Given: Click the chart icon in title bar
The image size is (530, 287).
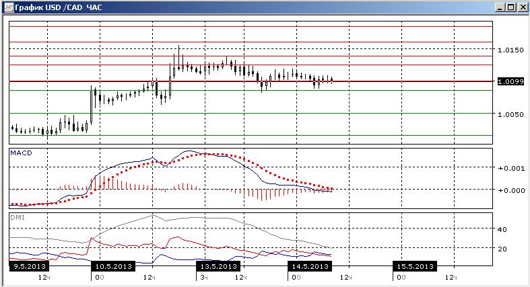Looking at the screenshot, I should click(x=9, y=7).
